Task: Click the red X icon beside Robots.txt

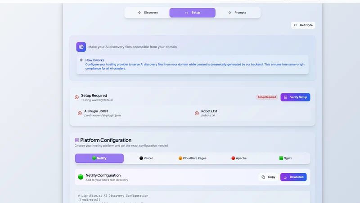Action: (x=197, y=113)
